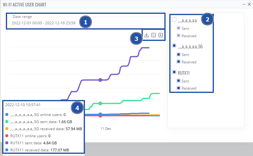Click the purple dot beside RUTX11 sent data
The width and height of the screenshot is (253, 156).
tap(7, 143)
